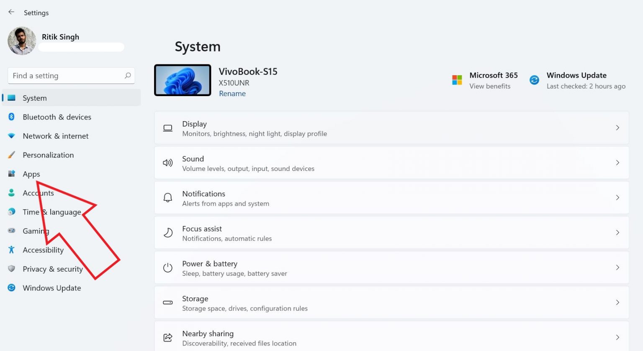The height and width of the screenshot is (351, 643).
Task: Expand the Display settings row
Action: (617, 128)
